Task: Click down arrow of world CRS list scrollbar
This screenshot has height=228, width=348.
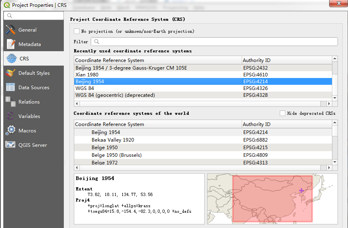Action: point(335,162)
